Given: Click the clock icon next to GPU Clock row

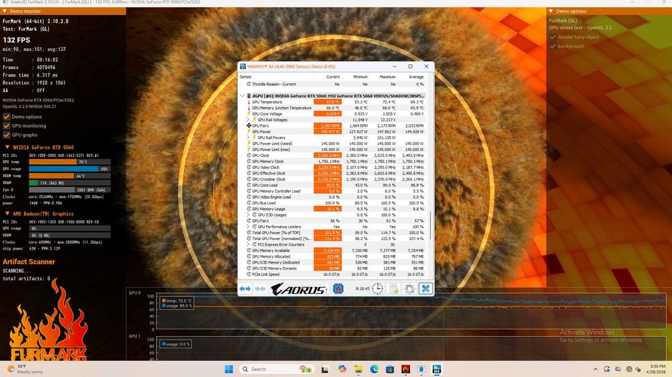Looking at the screenshot, I should click(249, 156).
